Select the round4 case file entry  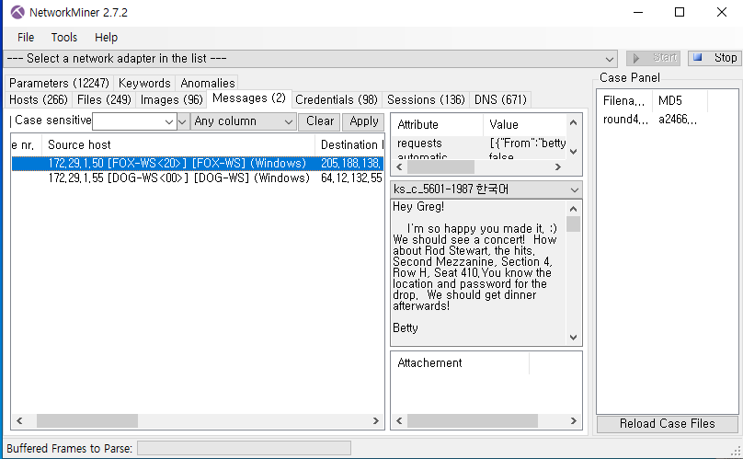coord(625,120)
